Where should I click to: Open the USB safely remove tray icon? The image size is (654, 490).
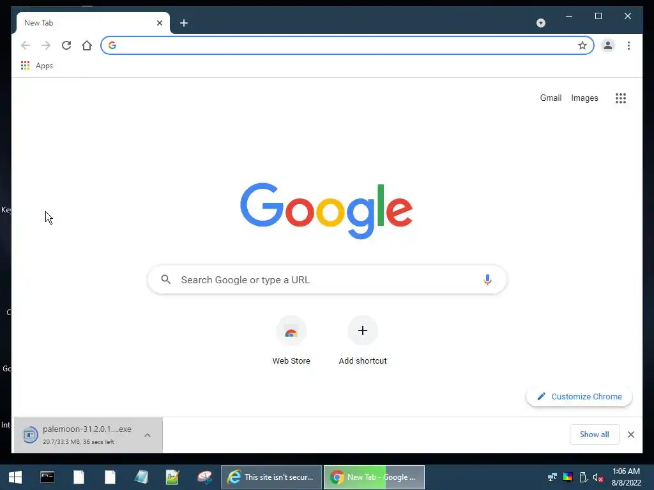tap(583, 477)
